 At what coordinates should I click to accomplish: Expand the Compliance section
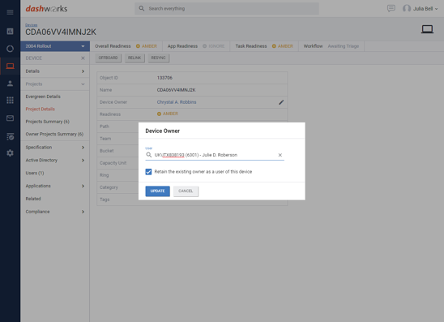coord(55,212)
